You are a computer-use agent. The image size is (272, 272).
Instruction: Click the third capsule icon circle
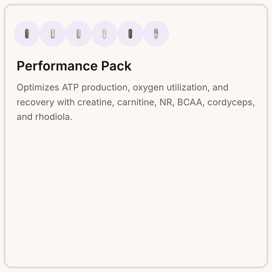(x=78, y=34)
